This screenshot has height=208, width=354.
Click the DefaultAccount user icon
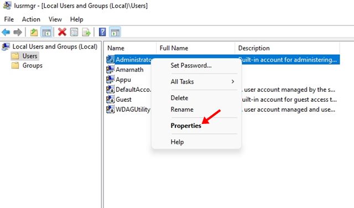tap(111, 90)
